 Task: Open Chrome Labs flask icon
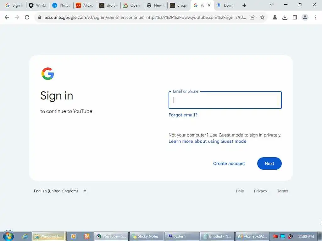[x=275, y=18]
